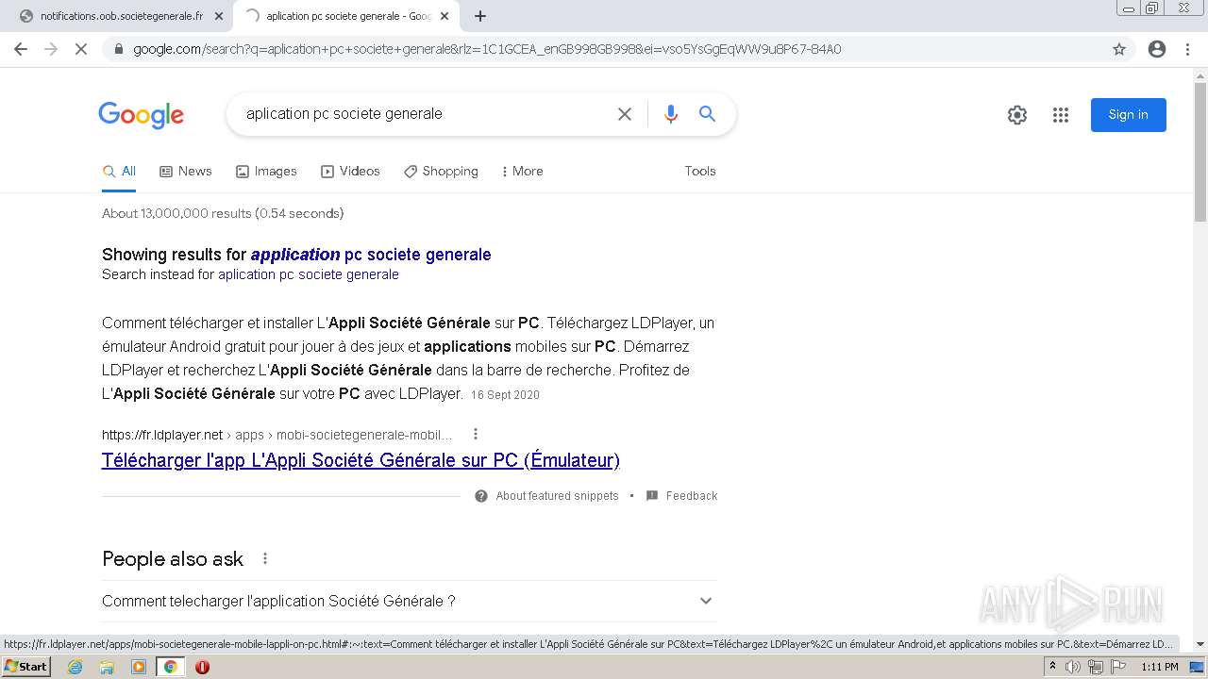Open Google apps grid
The height and width of the screenshot is (679, 1208).
1061,115
